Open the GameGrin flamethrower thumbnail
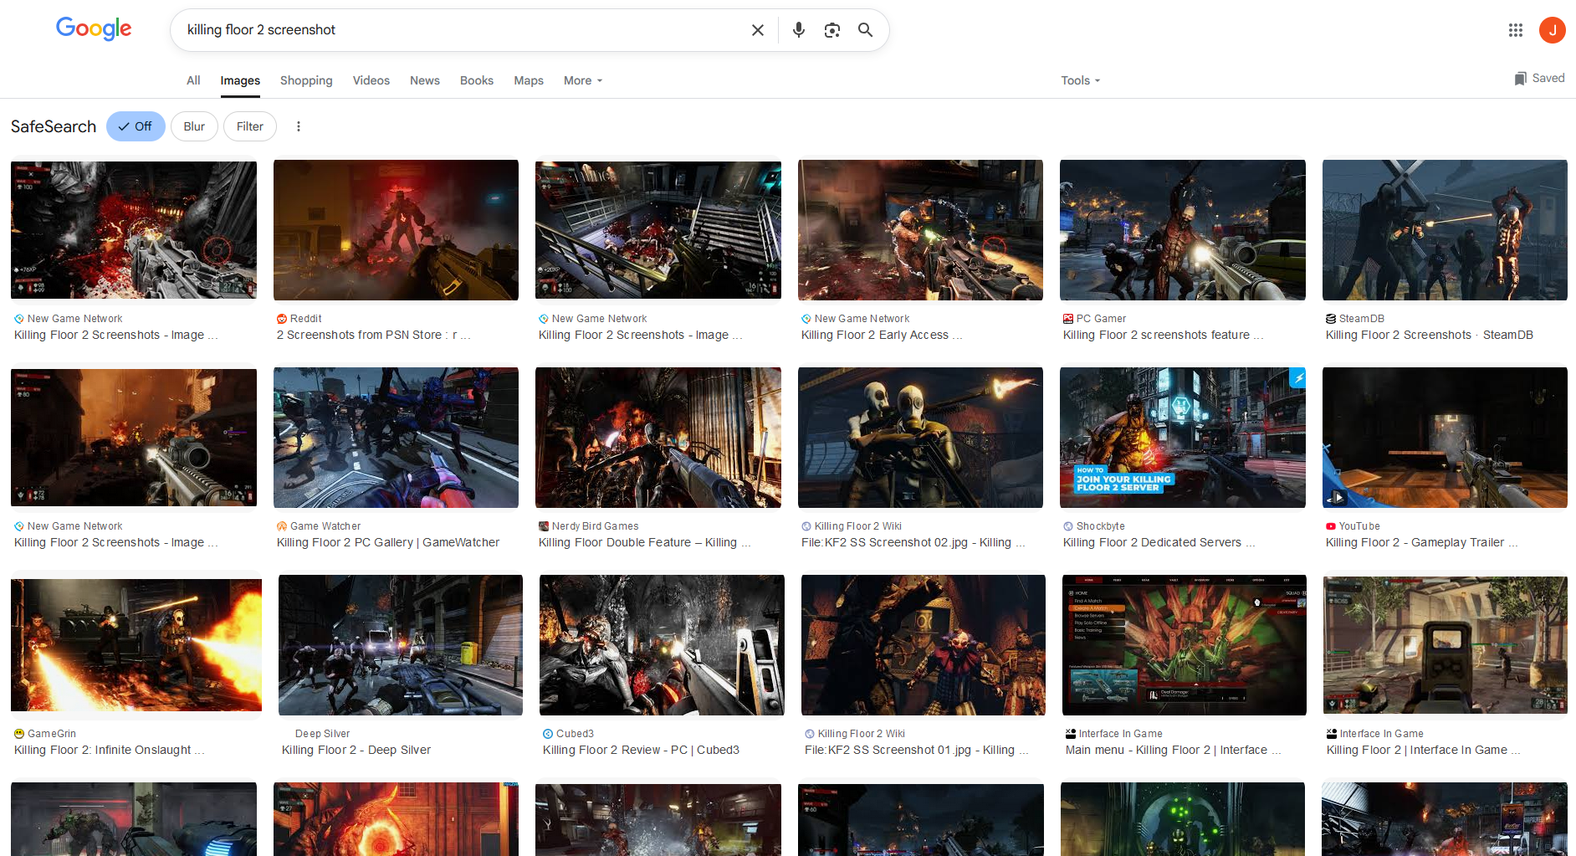Viewport: 1576px width, 856px height. [x=136, y=645]
